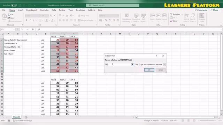Click the cell 'Group Activity Assessment'

pyautogui.click(x=15, y=40)
